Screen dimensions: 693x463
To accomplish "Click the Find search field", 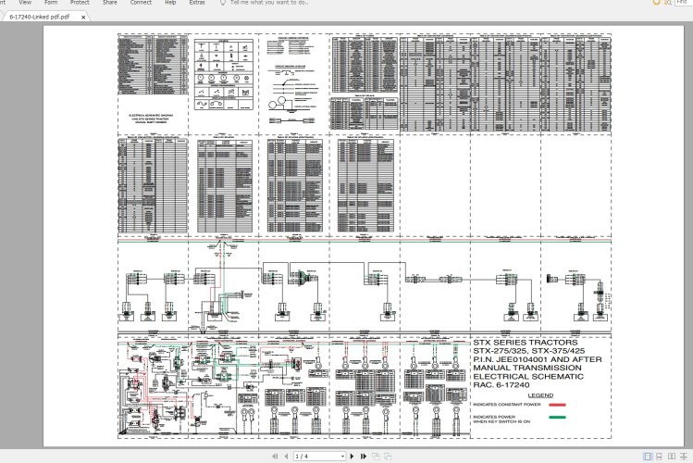I will 683,2.
